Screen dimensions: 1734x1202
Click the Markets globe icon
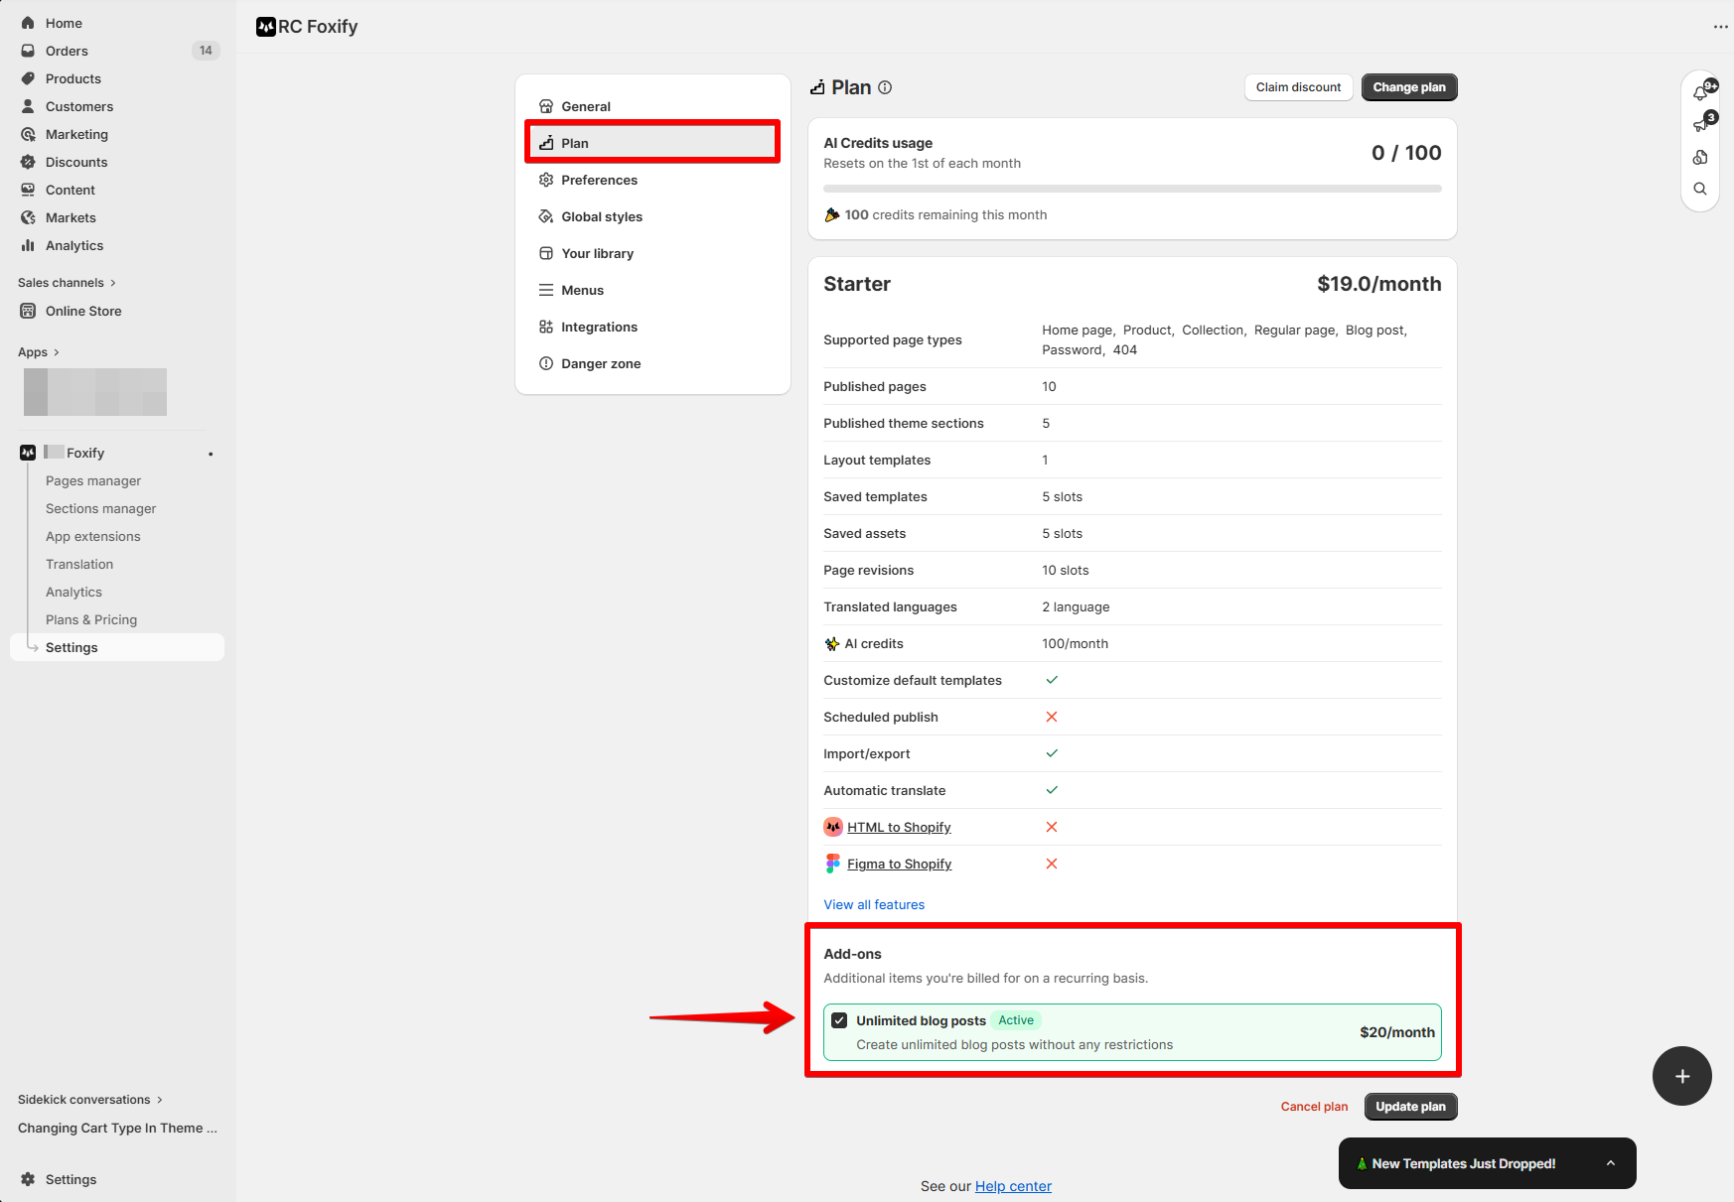(28, 217)
